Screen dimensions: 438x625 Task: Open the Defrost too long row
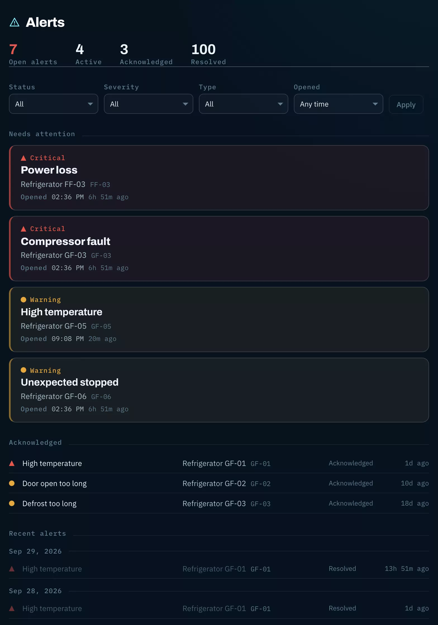click(x=219, y=503)
